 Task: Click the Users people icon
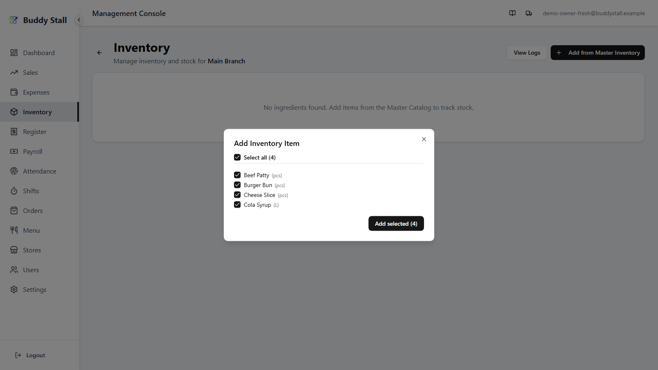[14, 270]
